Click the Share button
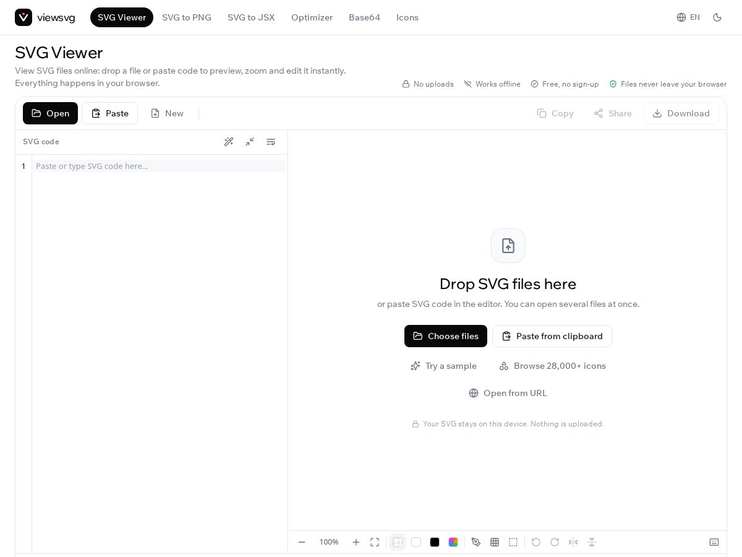Viewport: 742px width, 557px height. pyautogui.click(x=613, y=113)
